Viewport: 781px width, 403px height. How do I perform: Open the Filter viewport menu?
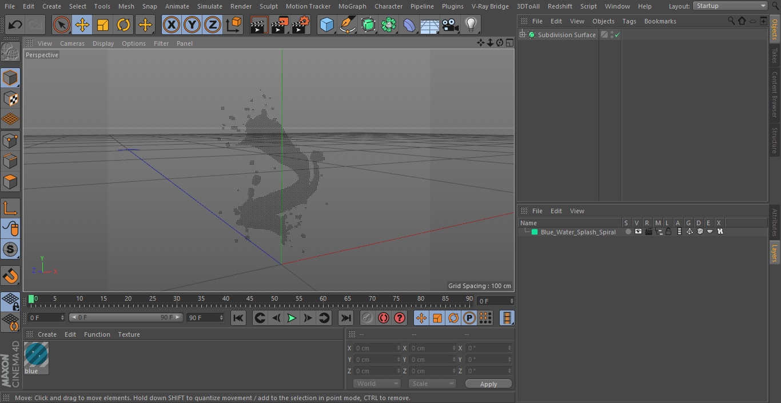(161, 43)
